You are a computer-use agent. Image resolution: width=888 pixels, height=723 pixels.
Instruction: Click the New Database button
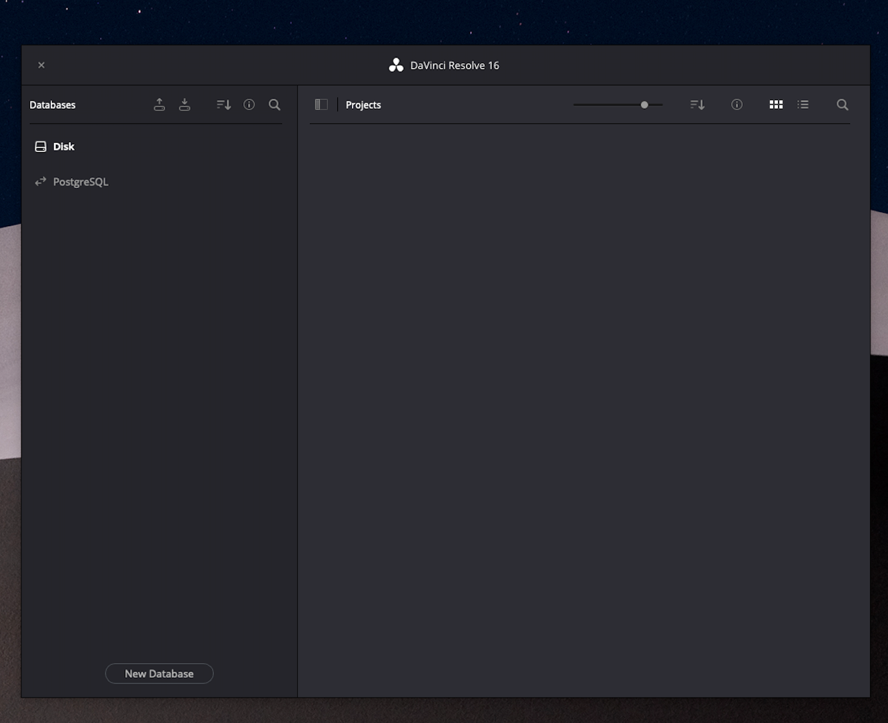coord(159,674)
